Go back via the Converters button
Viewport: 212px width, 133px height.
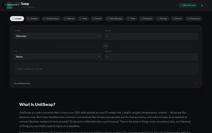[x=11, y=5]
